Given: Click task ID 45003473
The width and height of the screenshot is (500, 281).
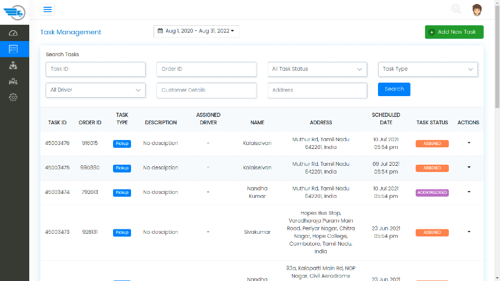Looking at the screenshot, I should click(57, 232).
